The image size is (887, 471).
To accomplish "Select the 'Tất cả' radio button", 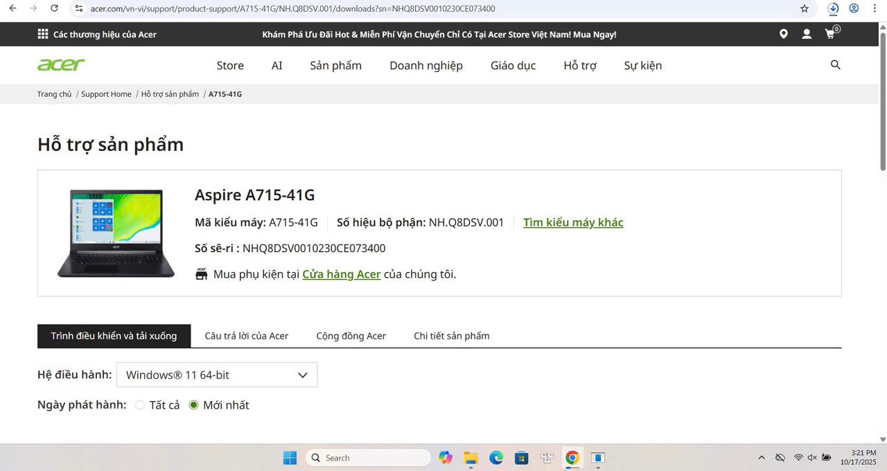I will tap(140, 405).
